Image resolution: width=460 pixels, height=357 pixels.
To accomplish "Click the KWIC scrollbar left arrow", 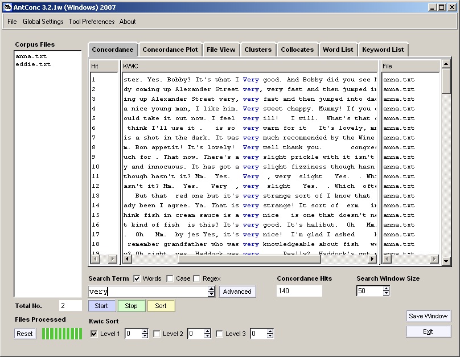I will coord(127,259).
